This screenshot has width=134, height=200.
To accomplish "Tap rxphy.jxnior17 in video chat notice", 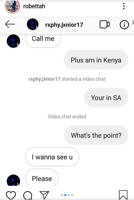I will click(x=44, y=79).
